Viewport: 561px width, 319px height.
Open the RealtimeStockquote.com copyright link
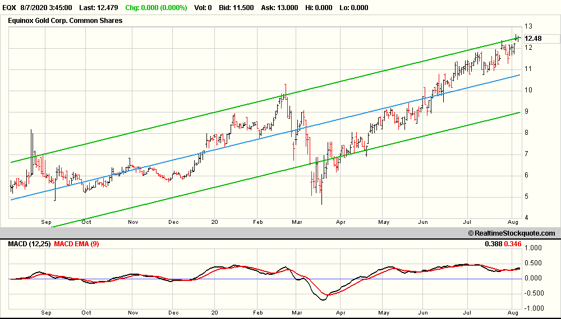click(511, 233)
